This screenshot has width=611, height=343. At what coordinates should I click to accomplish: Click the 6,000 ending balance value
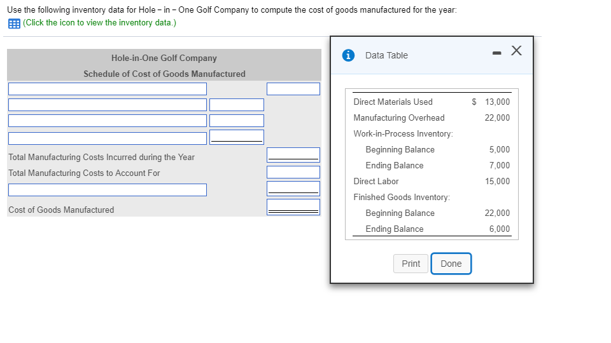(500, 229)
